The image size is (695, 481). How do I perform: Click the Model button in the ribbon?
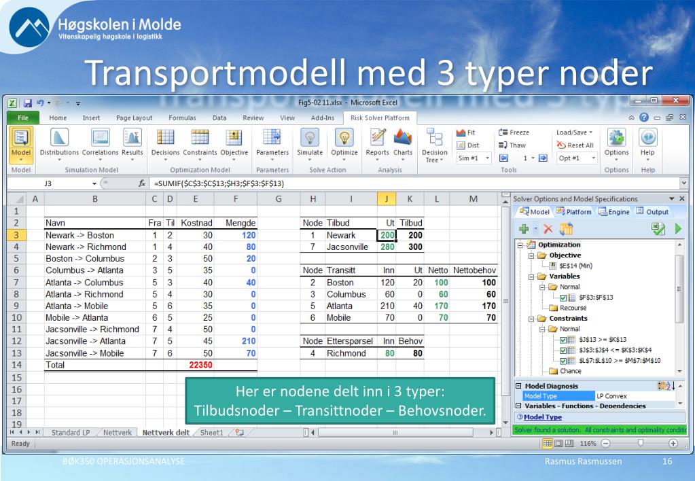(x=21, y=145)
